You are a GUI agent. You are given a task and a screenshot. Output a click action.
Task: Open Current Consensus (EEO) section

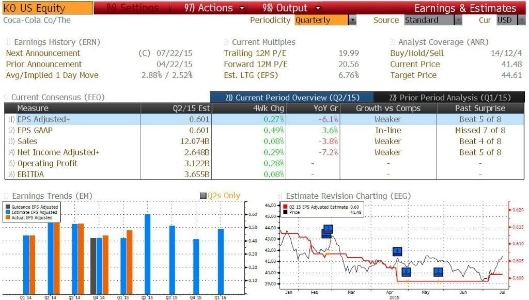[58, 98]
